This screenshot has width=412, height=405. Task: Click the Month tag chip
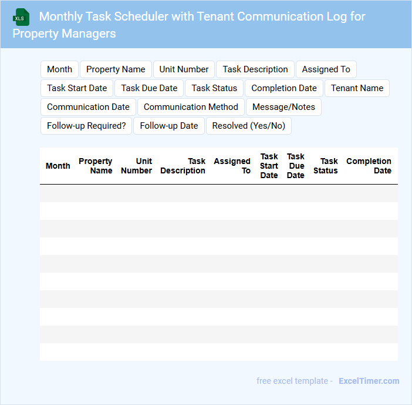59,69
